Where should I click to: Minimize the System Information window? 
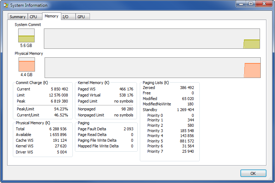[241, 4]
